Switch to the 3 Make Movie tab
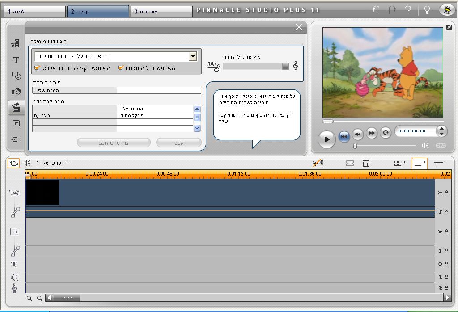 pyautogui.click(x=161, y=11)
